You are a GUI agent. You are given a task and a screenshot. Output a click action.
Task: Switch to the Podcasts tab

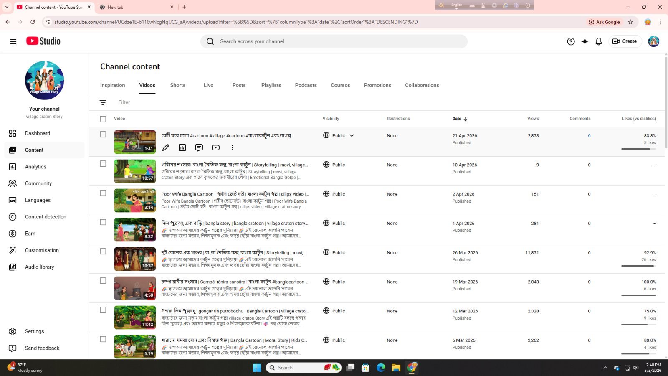[x=306, y=85]
